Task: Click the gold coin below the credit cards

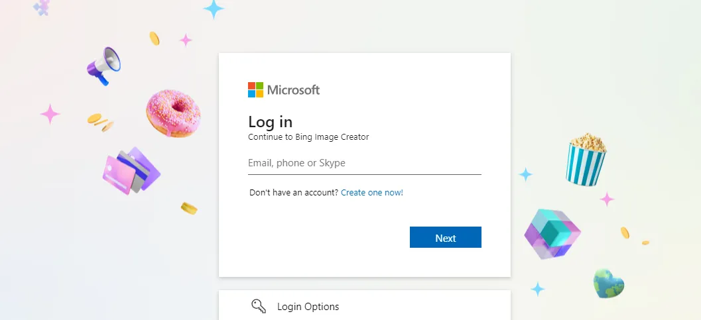Action: click(189, 208)
